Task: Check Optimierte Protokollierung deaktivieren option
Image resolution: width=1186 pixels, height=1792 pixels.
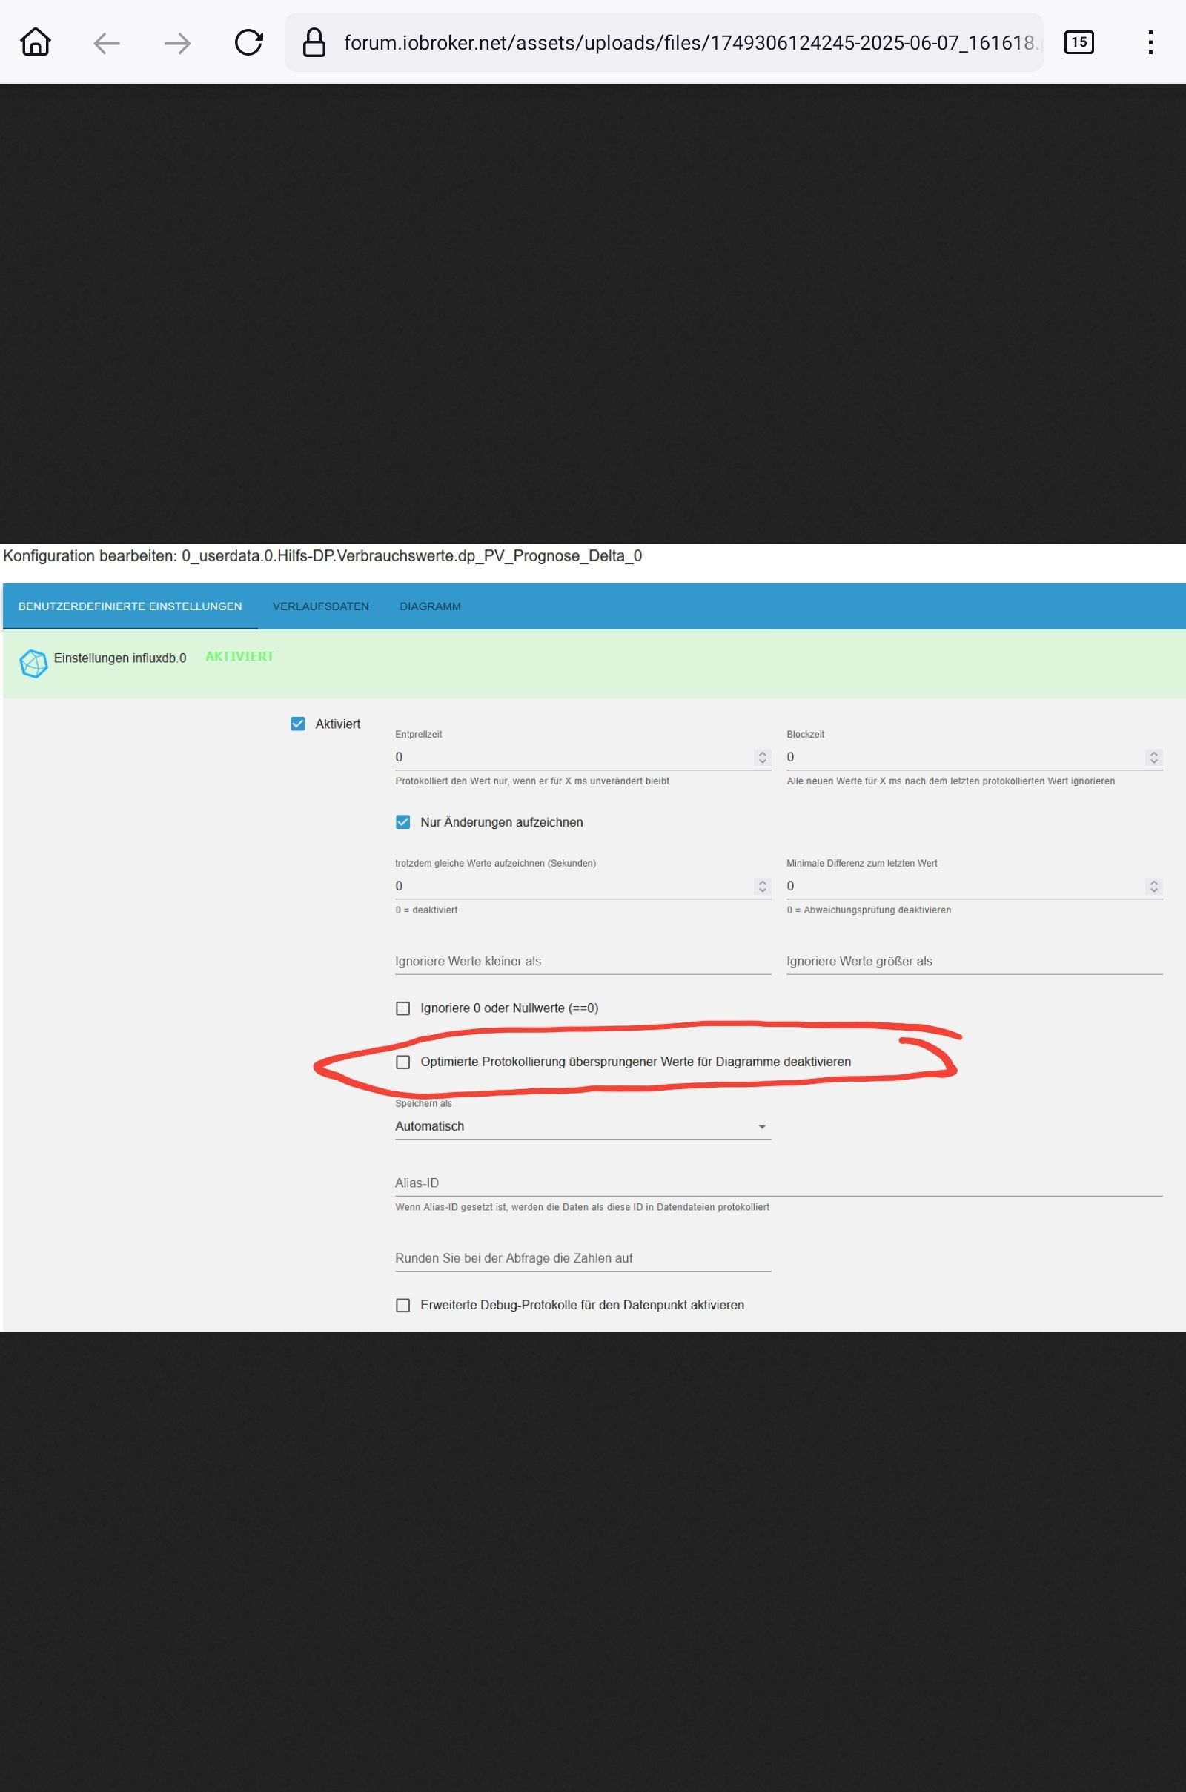Action: (403, 1062)
